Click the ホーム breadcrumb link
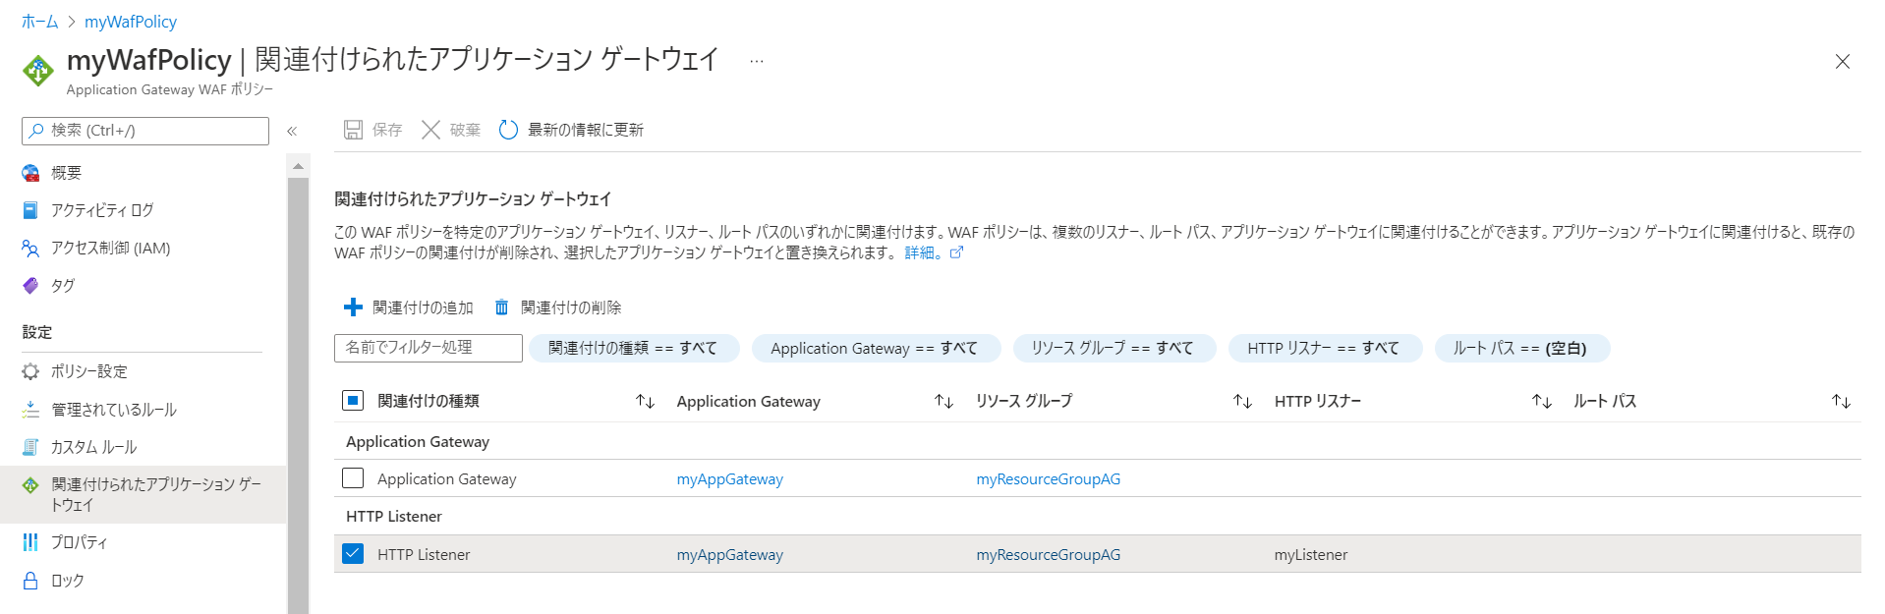This screenshot has height=614, width=1885. tap(40, 21)
